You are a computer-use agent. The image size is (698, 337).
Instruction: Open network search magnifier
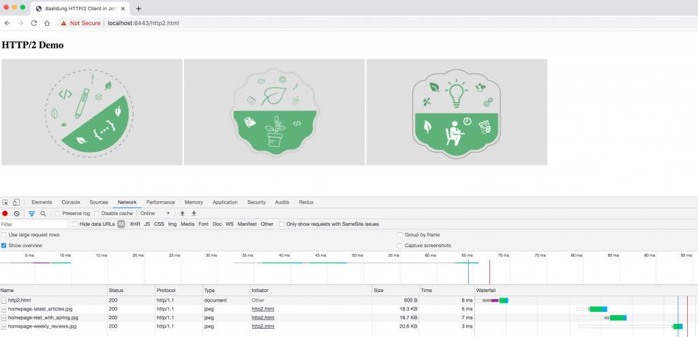tap(43, 213)
